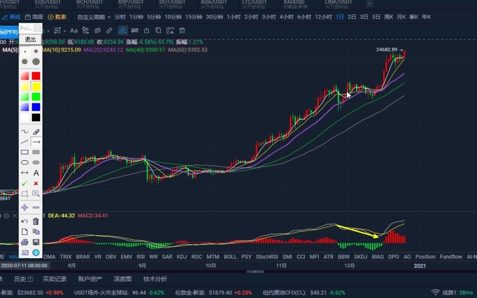The height and width of the screenshot is (298, 477).
Task: Clear drawings with trash can icon
Action: (x=36, y=221)
